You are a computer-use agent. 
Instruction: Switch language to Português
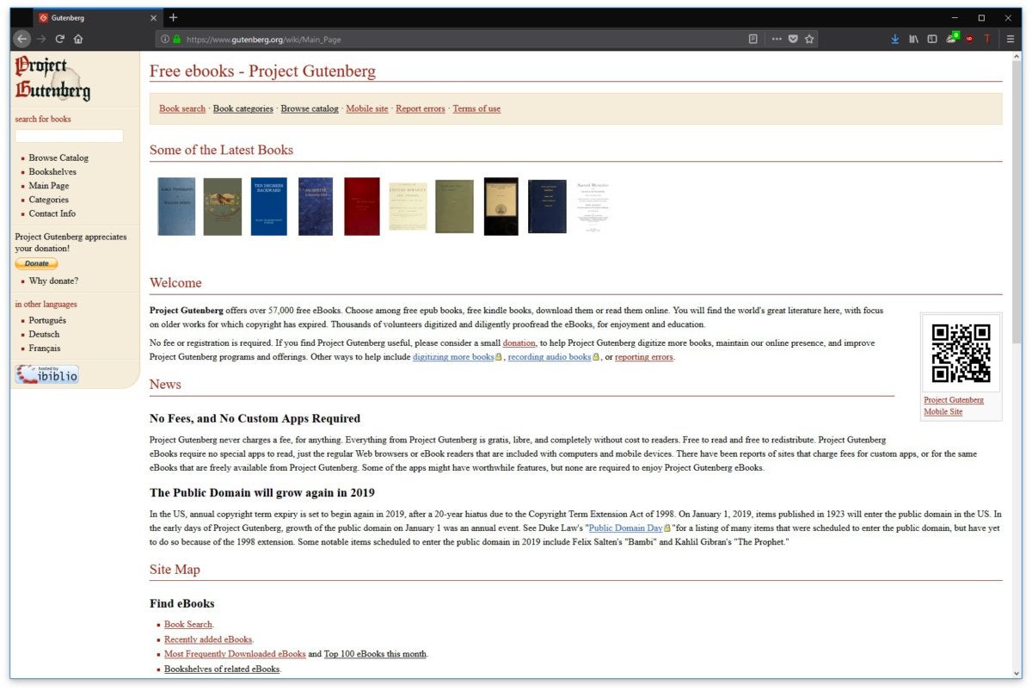47,321
